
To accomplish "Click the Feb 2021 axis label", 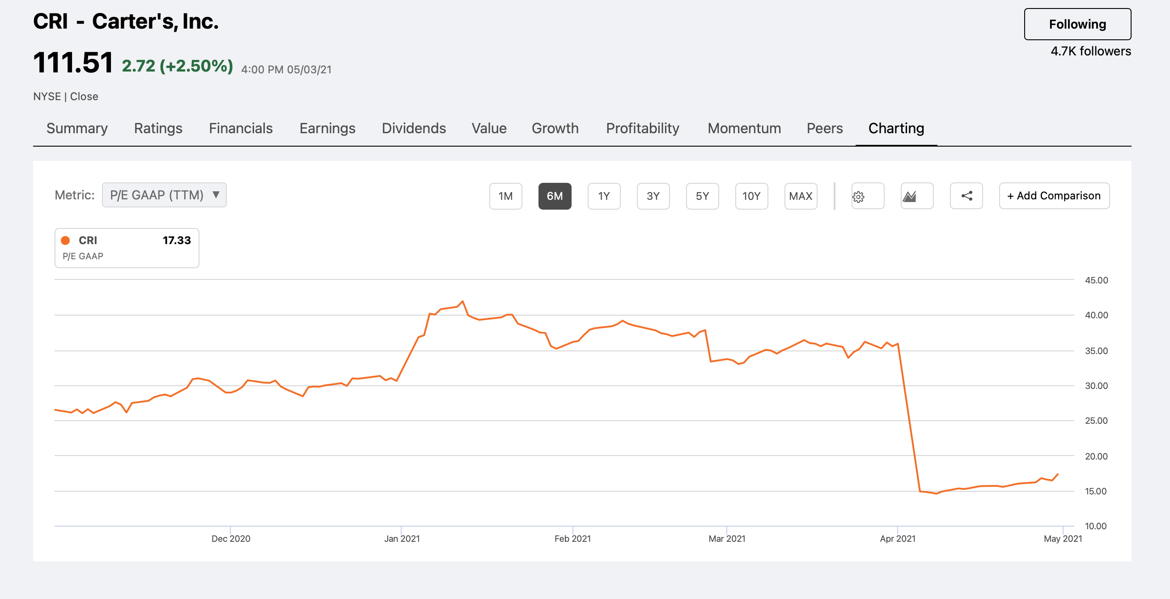I will (x=572, y=539).
